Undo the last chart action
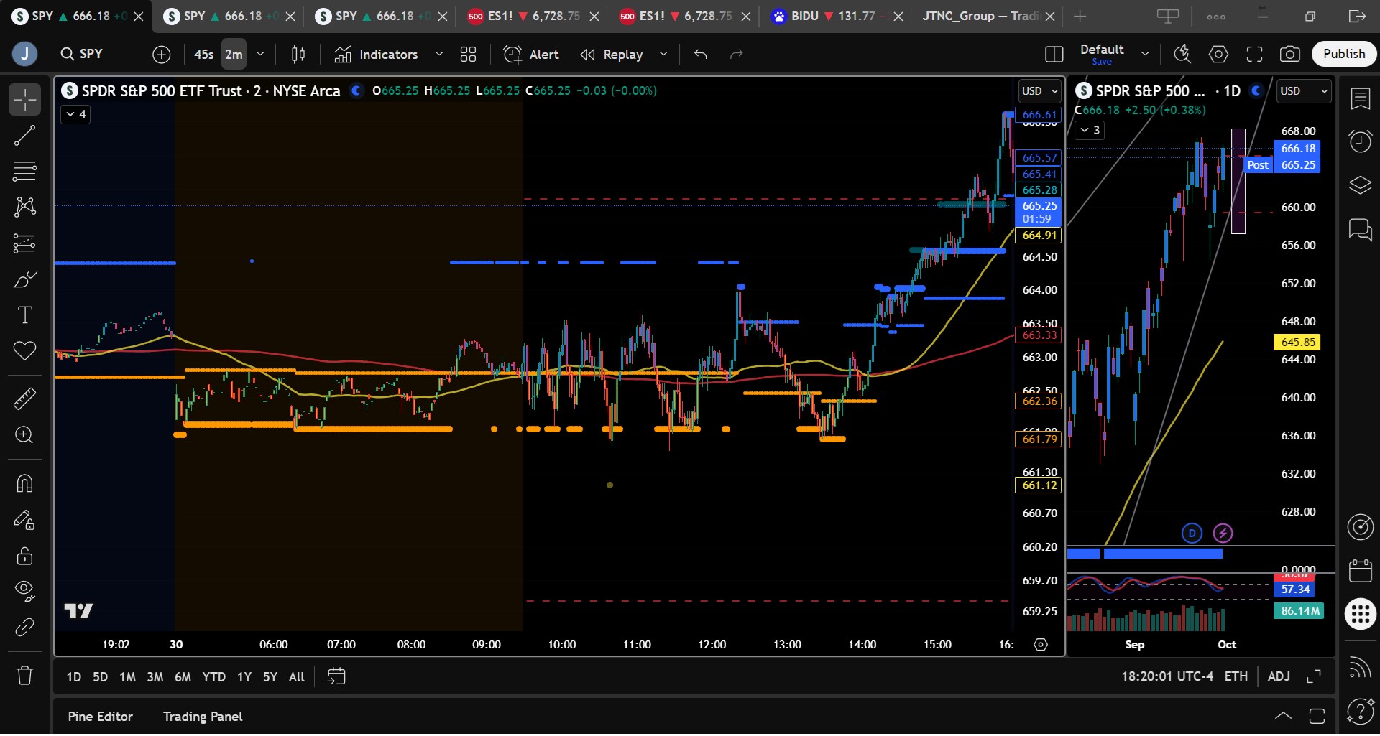This screenshot has width=1380, height=736. [x=701, y=54]
